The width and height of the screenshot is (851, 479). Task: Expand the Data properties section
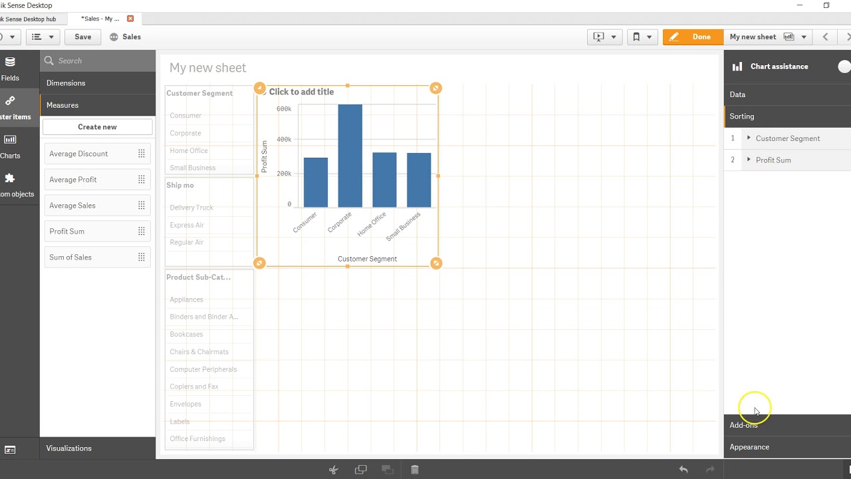coord(787,94)
